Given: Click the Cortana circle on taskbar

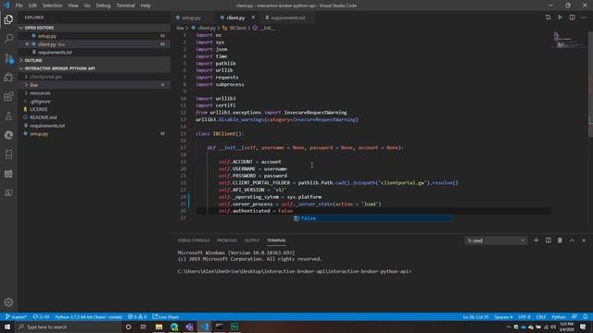Looking at the screenshot, I should click(x=128, y=327).
